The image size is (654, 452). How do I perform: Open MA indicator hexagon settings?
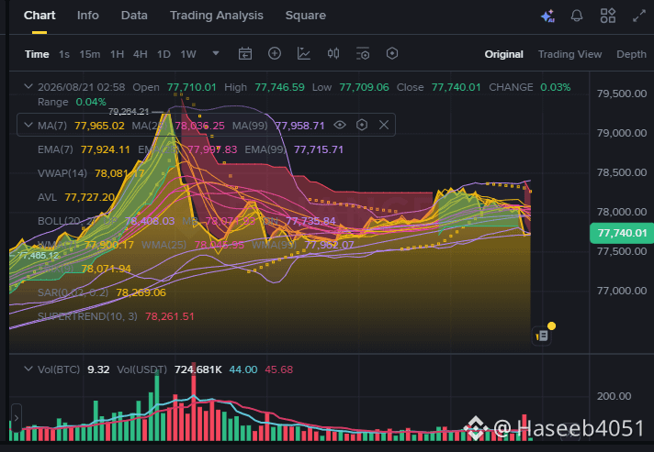pyautogui.click(x=362, y=125)
